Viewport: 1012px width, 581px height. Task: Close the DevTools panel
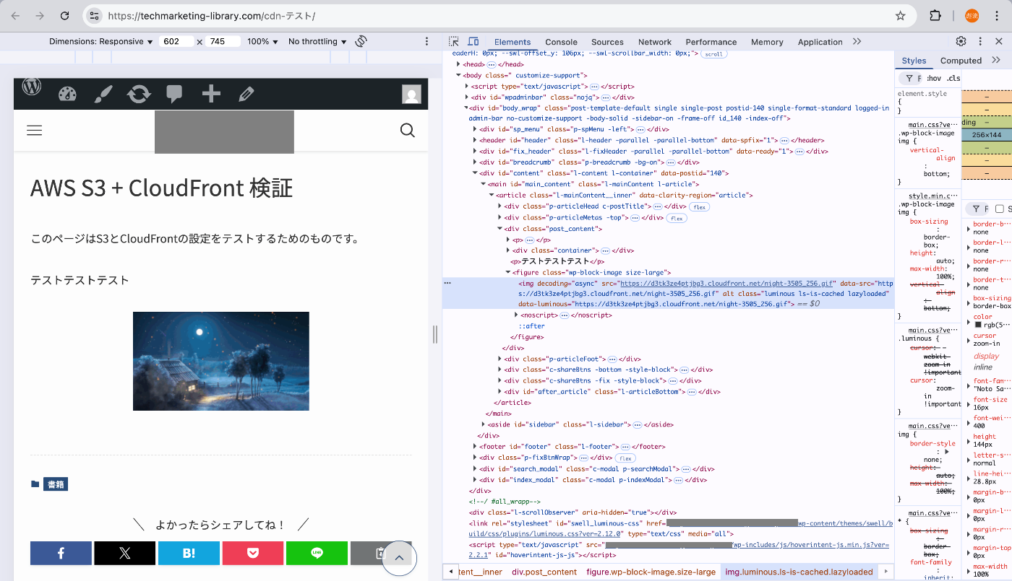[998, 42]
